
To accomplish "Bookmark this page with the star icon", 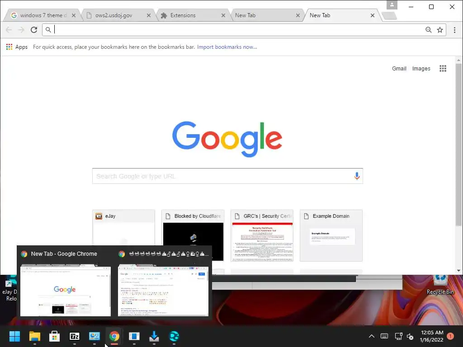I will 440,30.
